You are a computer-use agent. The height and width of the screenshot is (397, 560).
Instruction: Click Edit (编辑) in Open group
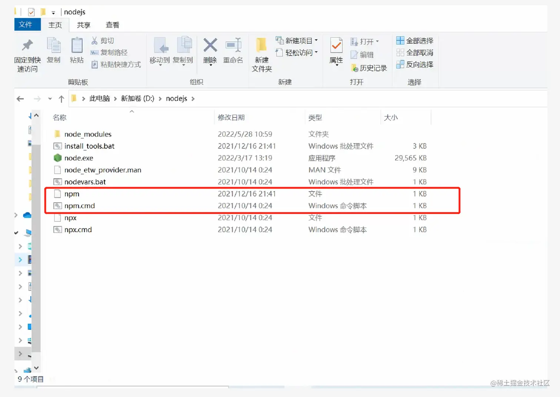pos(362,55)
